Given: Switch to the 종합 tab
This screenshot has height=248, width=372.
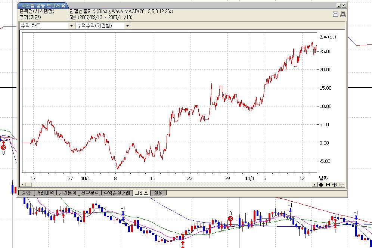Looking at the screenshot, I should (26, 193).
